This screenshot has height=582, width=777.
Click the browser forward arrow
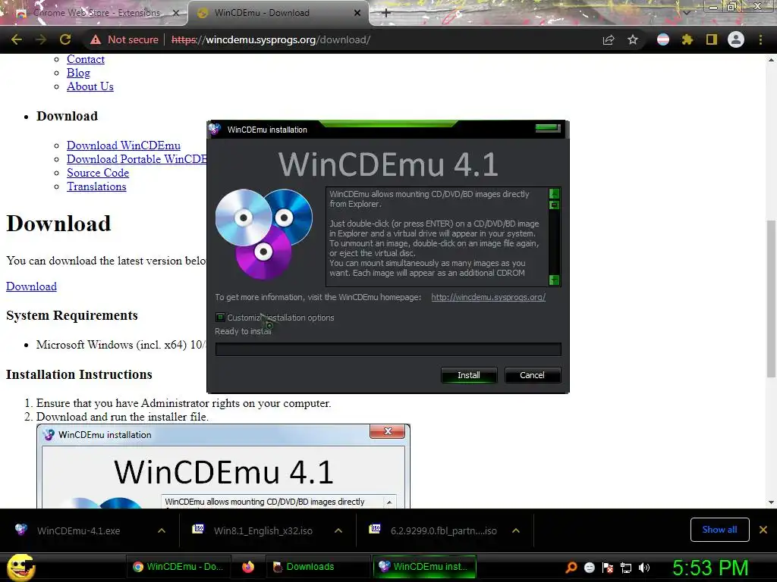pos(41,39)
